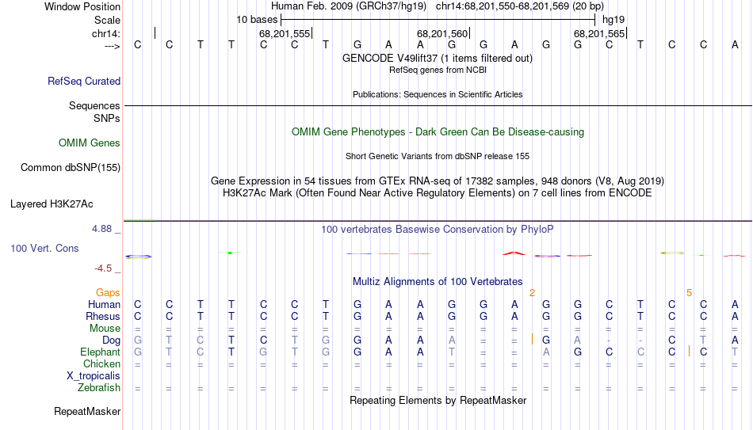Click the Window Position label
Image resolution: width=753 pixels, height=430 pixels.
coord(82,6)
